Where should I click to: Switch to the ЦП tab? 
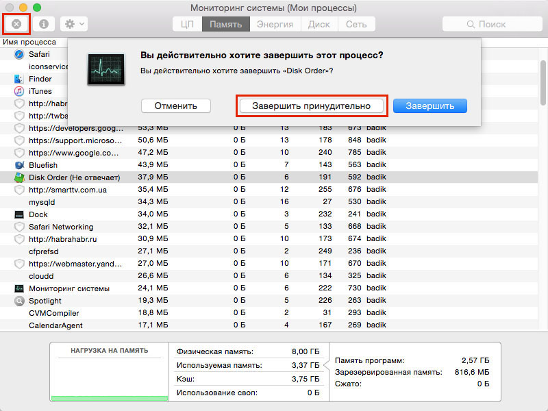point(187,24)
